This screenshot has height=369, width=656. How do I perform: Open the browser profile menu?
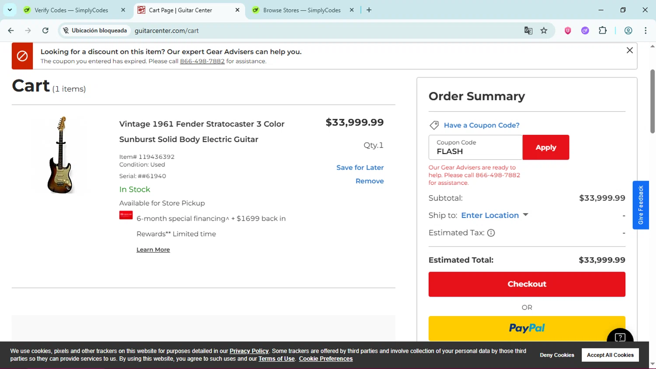click(628, 31)
